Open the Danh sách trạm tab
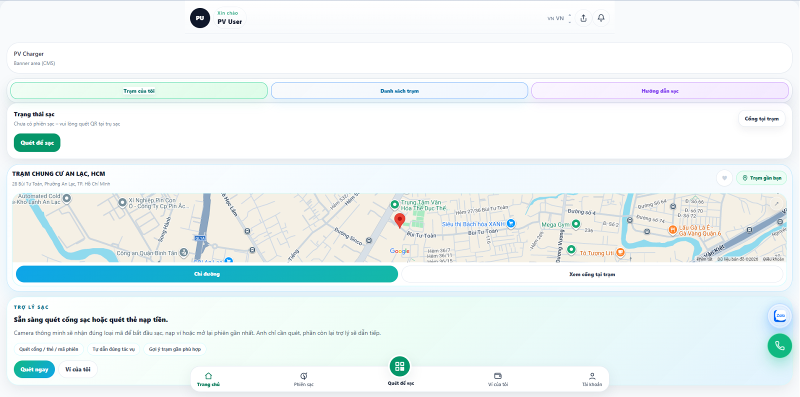The image size is (800, 397). coord(399,91)
